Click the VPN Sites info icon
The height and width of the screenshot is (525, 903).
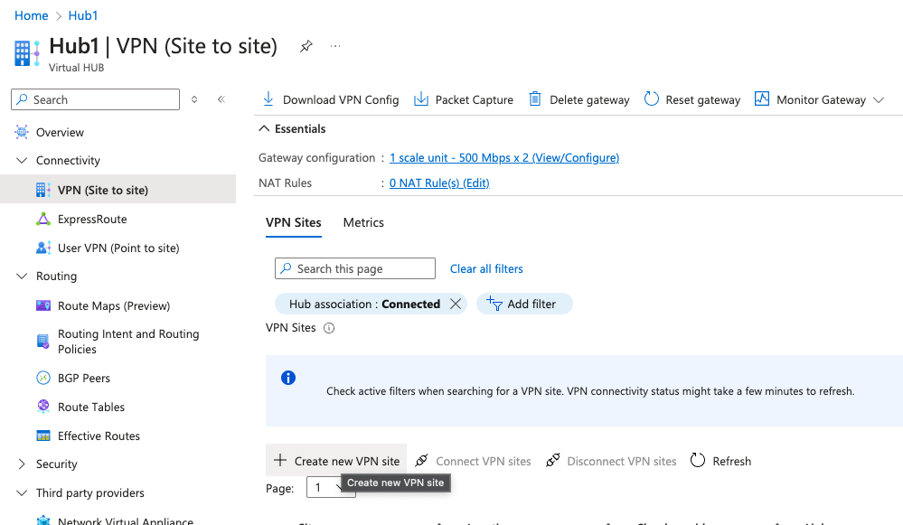[x=329, y=328]
